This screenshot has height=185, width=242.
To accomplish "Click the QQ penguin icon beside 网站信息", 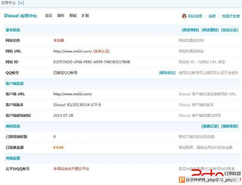I will coord(184,16).
